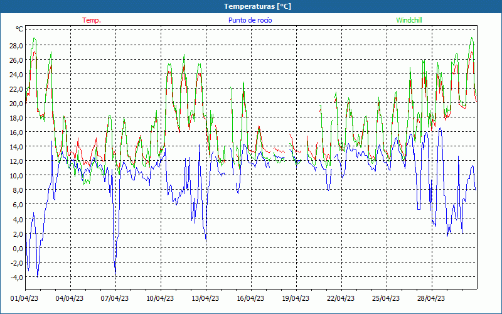The height and width of the screenshot is (314, 502).
Task: Click the 10/04/23 date label
Action: pos(160,299)
